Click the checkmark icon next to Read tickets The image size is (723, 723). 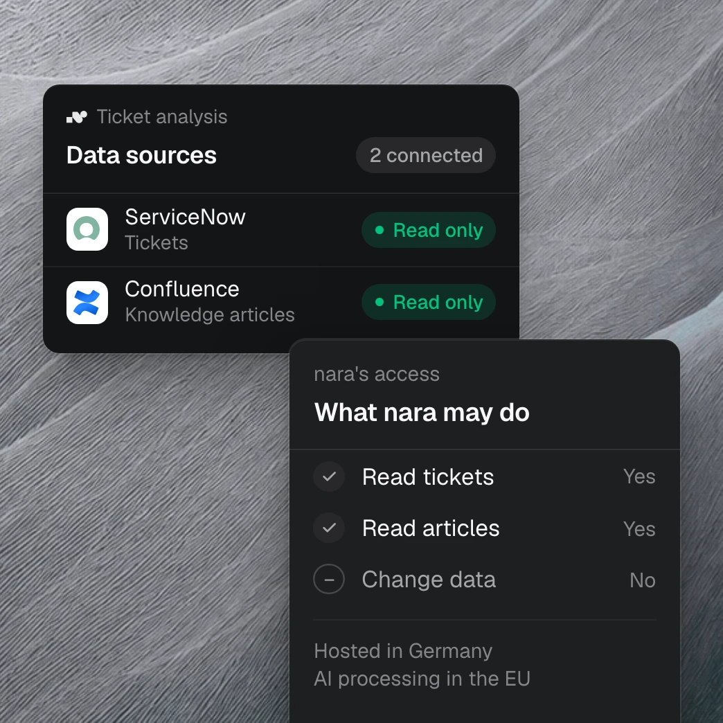pyautogui.click(x=329, y=476)
